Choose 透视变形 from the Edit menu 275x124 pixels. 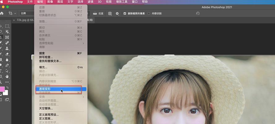click(61, 89)
